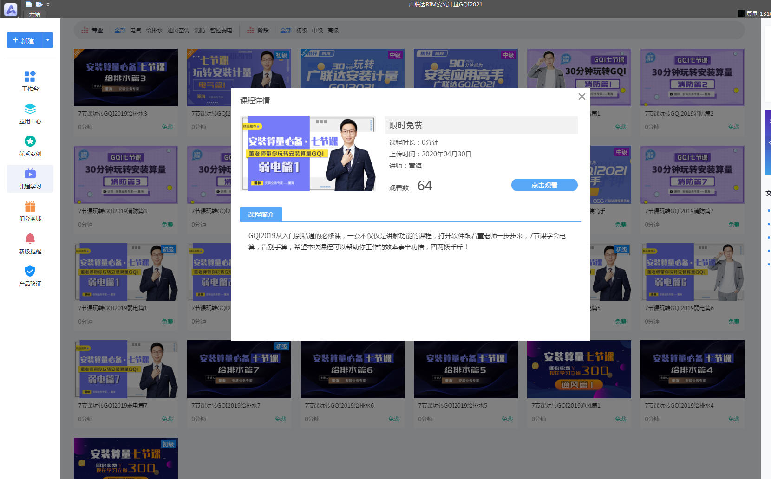Click the 7节课玩转GQI2019给排水3 title
Image resolution: width=771 pixels, height=479 pixels.
[x=113, y=114]
